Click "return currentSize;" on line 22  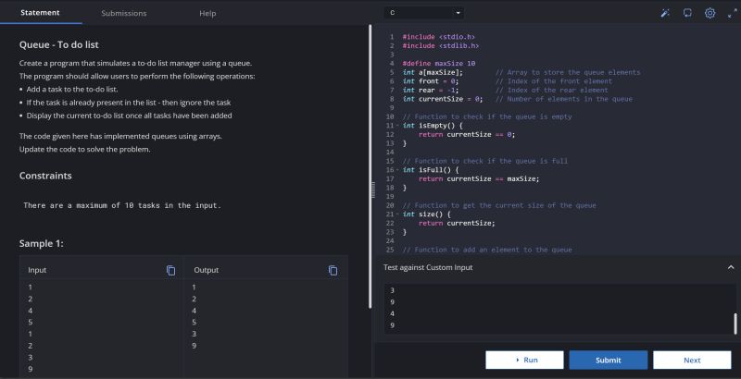[x=457, y=223]
